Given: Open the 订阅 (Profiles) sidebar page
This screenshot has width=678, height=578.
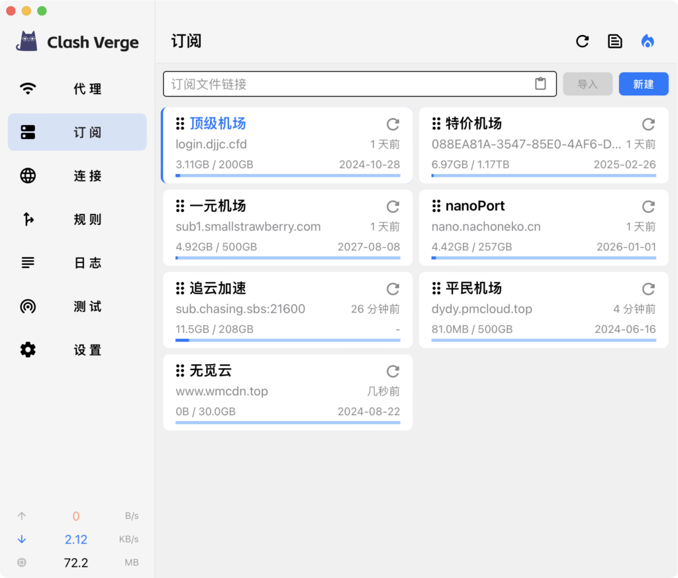Looking at the screenshot, I should 77,132.
